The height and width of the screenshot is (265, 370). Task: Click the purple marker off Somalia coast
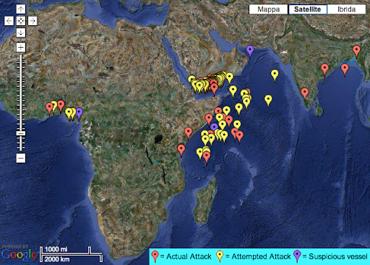click(x=214, y=127)
